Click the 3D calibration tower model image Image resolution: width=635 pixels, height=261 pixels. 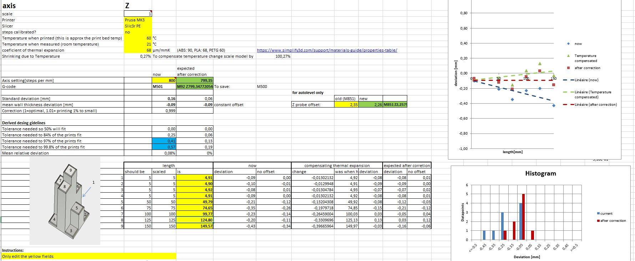point(65,201)
